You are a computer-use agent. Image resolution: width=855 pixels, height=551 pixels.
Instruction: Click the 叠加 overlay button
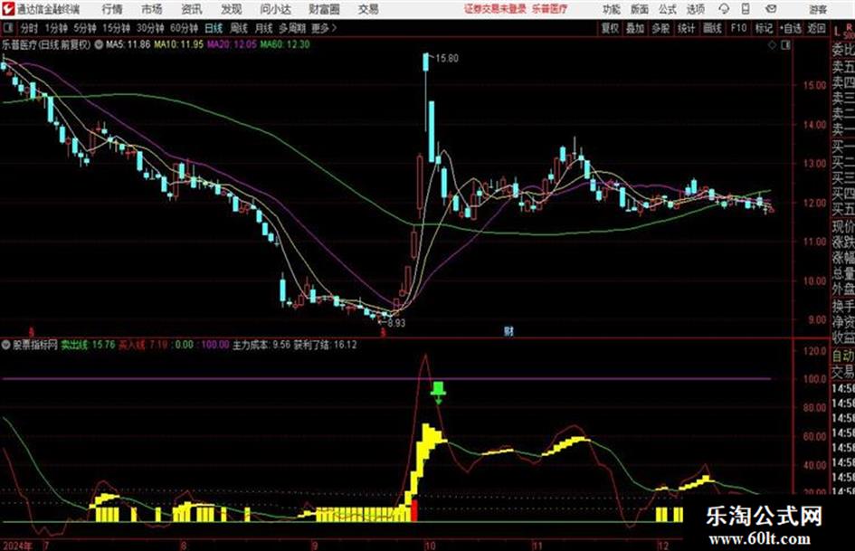click(x=635, y=28)
